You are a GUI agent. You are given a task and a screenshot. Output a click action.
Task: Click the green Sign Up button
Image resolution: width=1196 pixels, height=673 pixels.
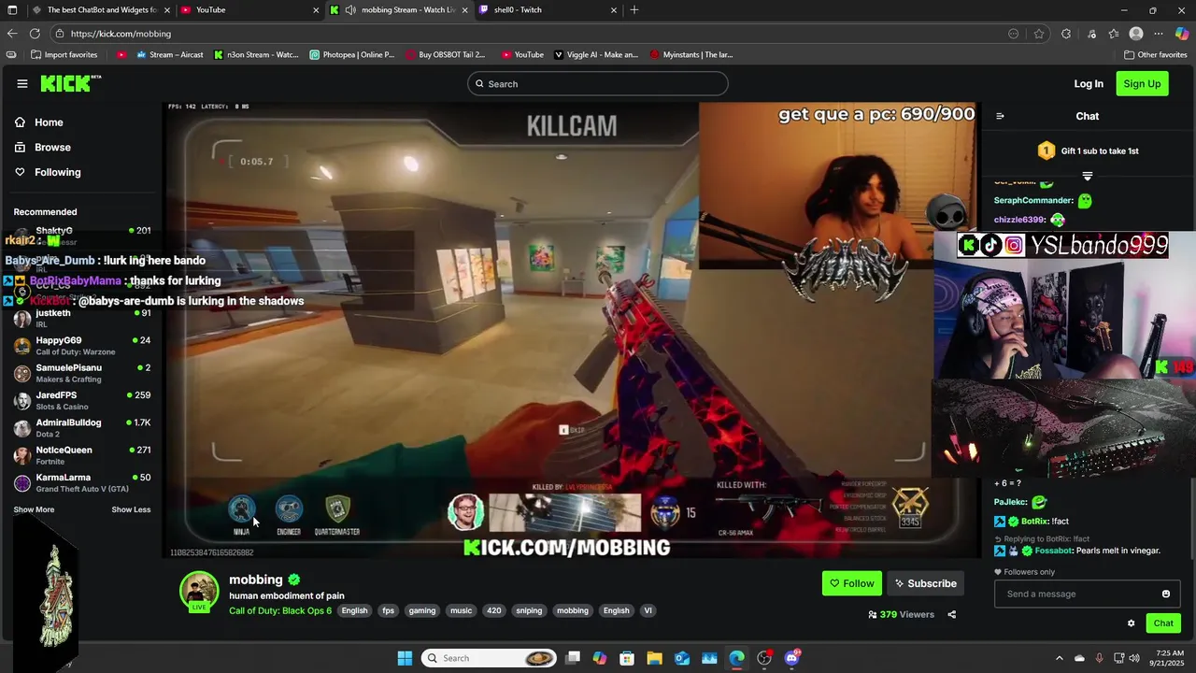coord(1142,84)
